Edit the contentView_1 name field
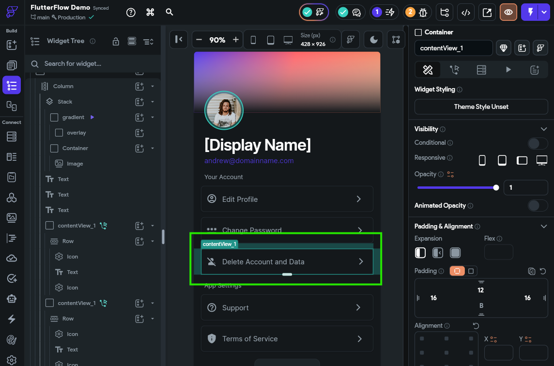This screenshot has width=554, height=366. [454, 48]
